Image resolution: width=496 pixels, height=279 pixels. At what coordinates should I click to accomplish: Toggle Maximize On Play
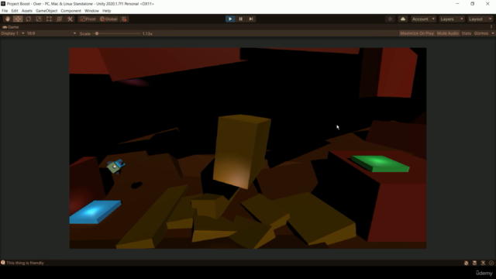pos(417,33)
